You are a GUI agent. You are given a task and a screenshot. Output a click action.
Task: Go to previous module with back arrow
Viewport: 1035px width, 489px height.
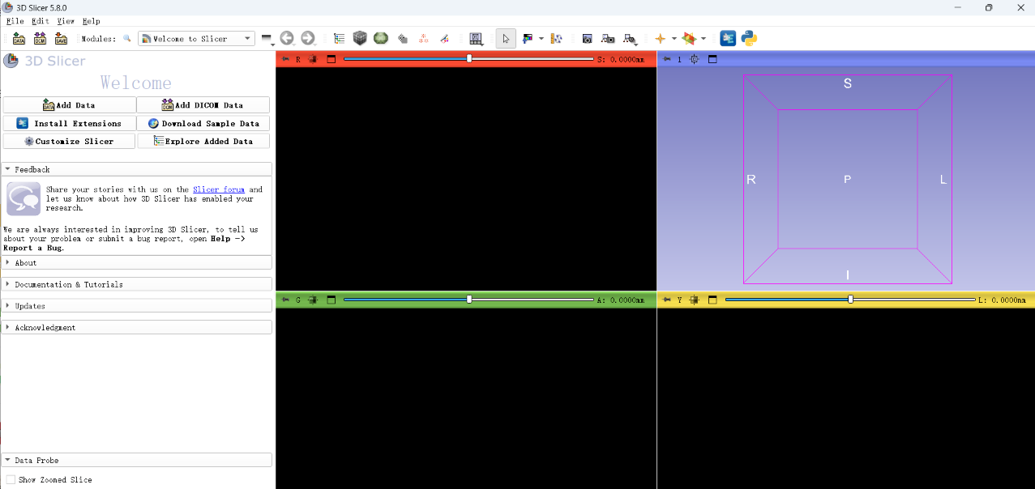click(287, 38)
